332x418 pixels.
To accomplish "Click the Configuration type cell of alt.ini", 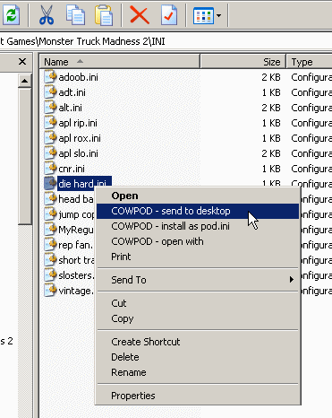I will pyautogui.click(x=311, y=108).
